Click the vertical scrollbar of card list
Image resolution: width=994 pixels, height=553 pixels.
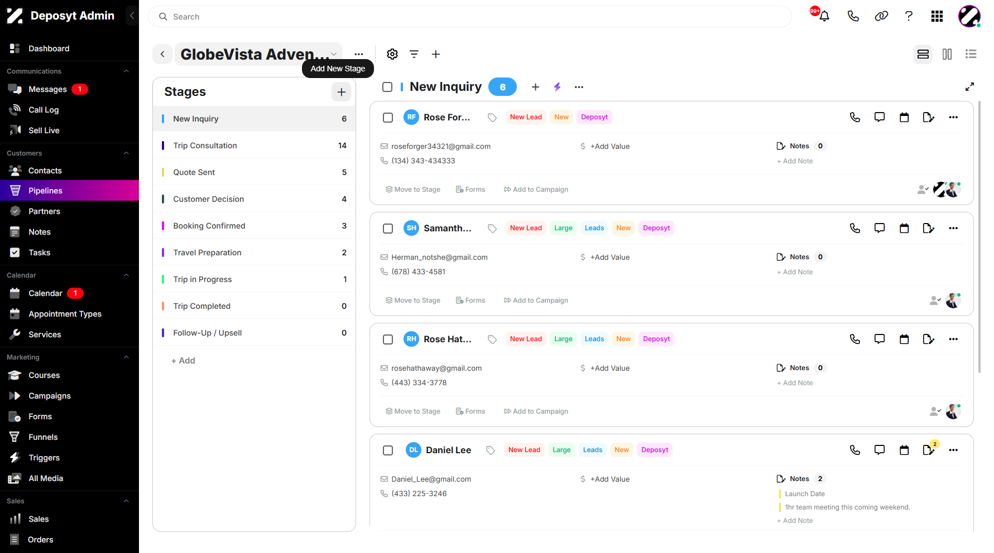[x=979, y=237]
